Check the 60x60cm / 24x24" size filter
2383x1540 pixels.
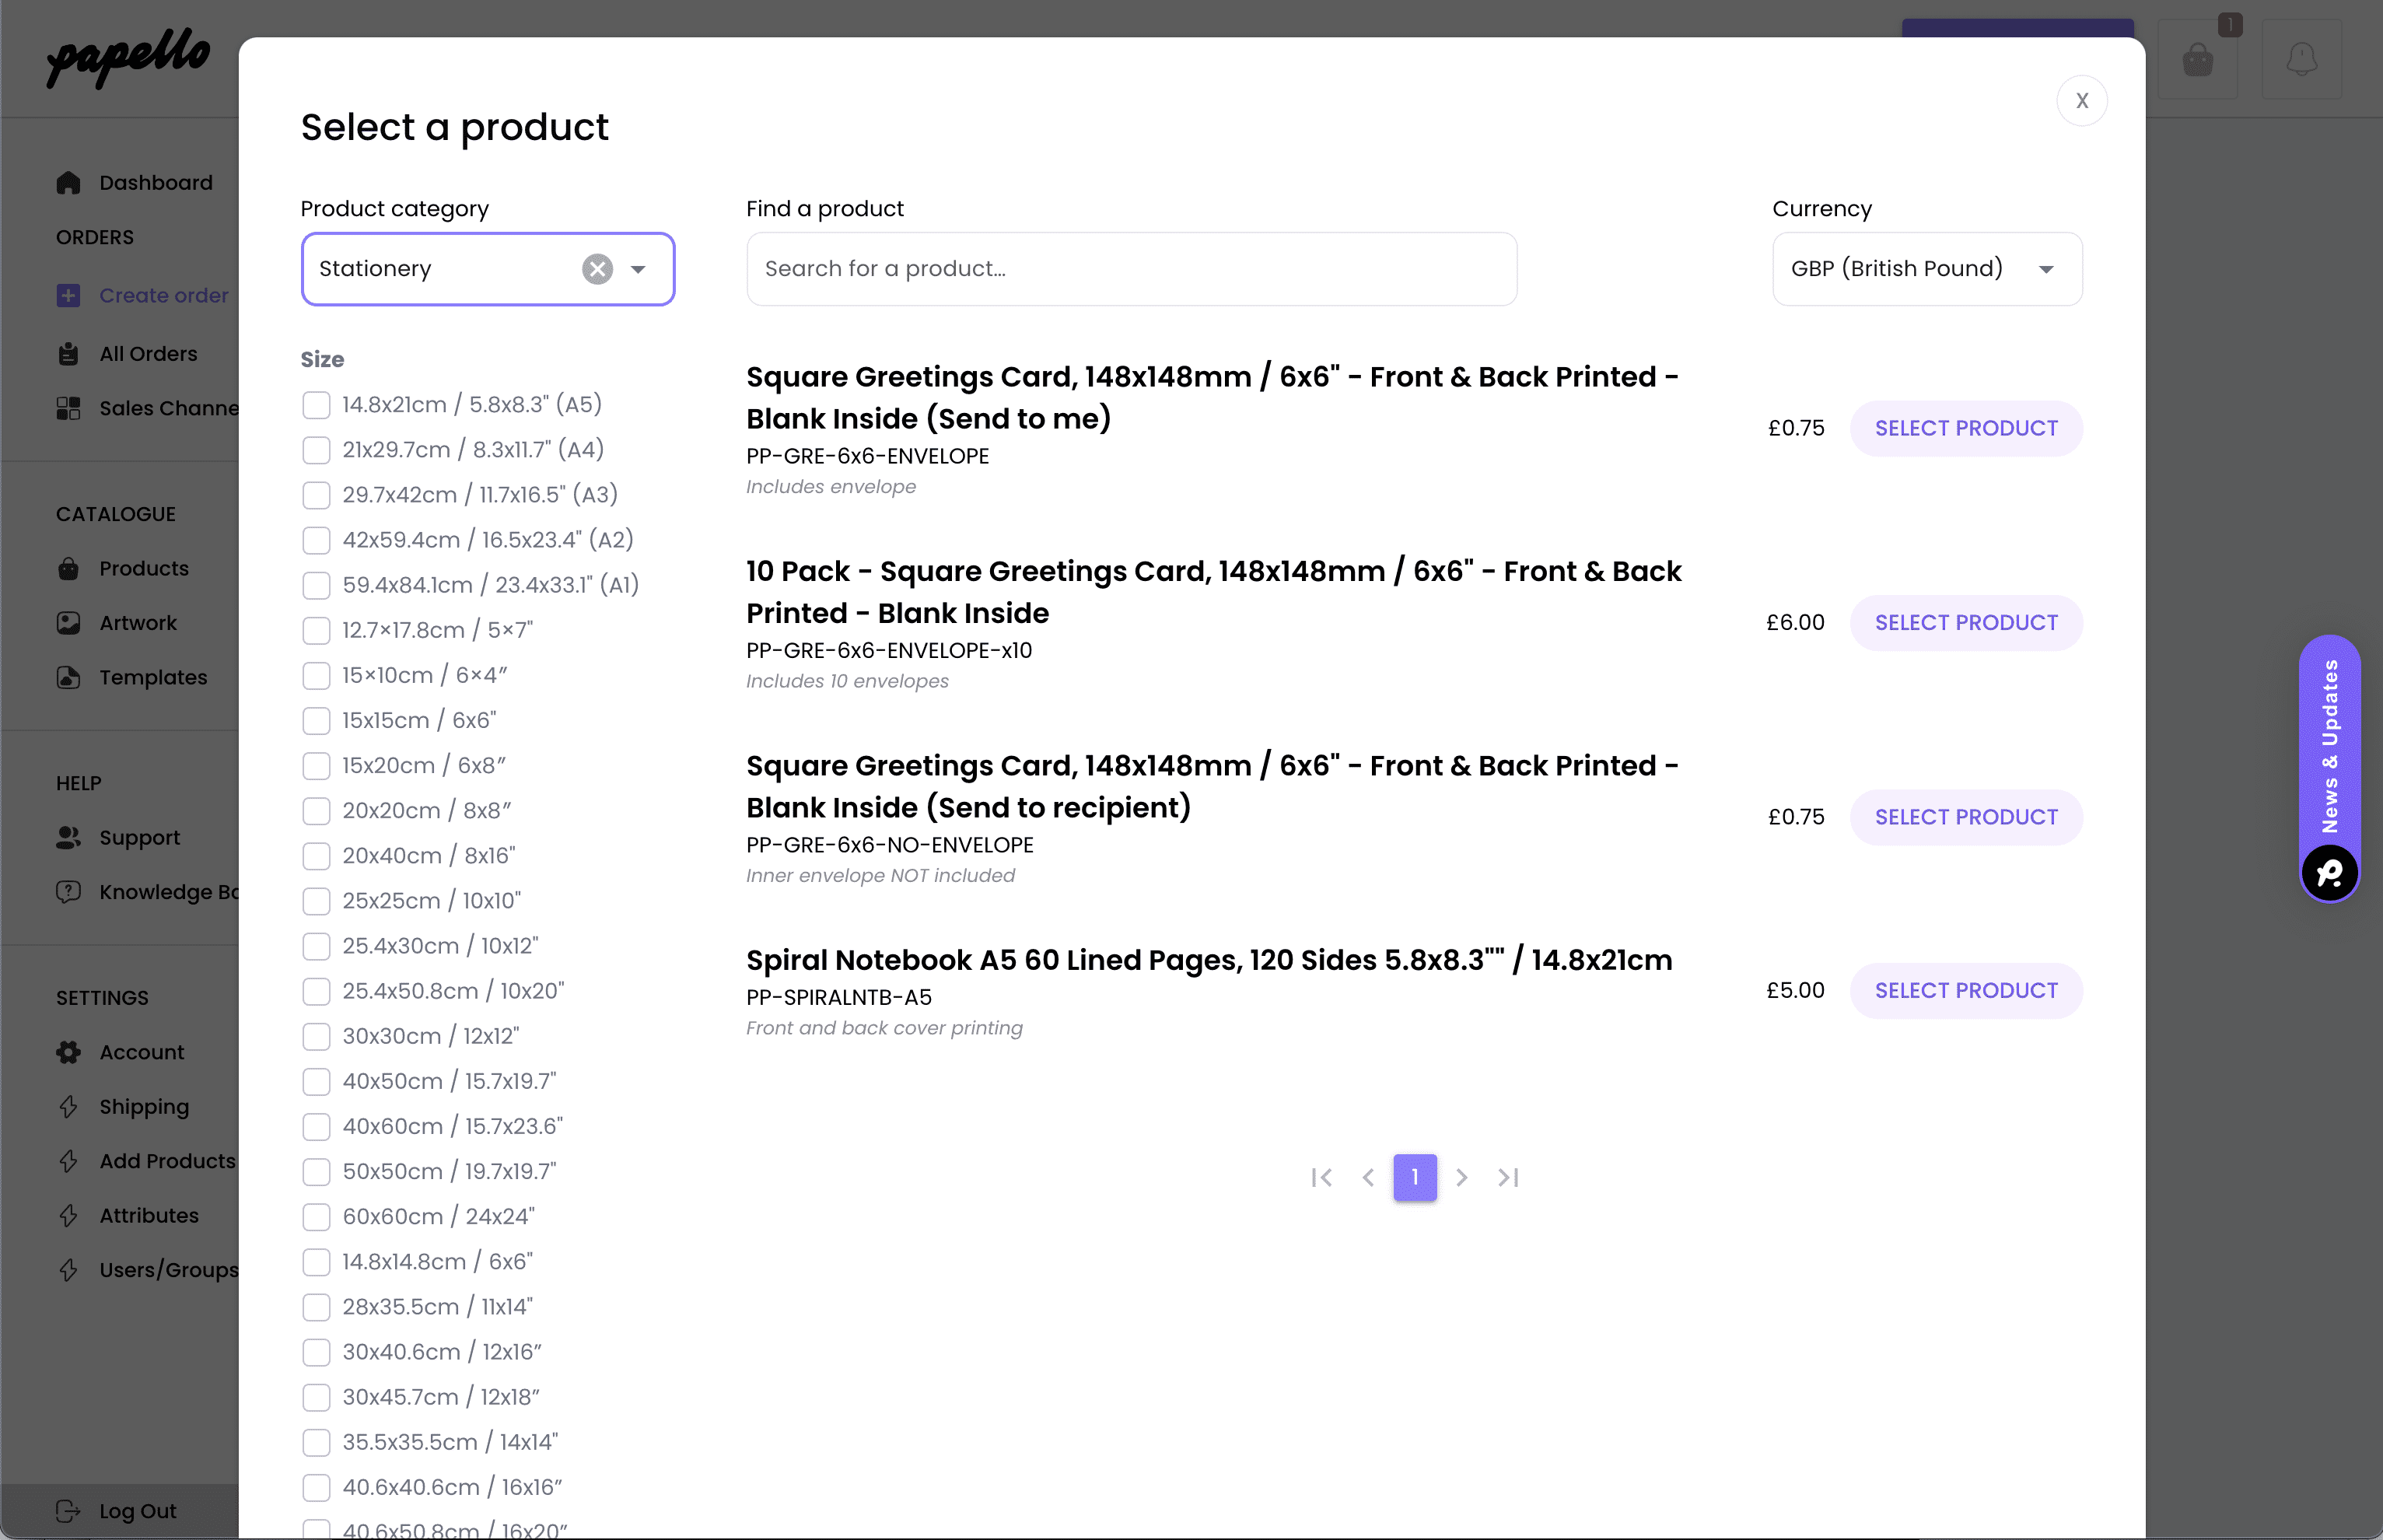point(316,1217)
